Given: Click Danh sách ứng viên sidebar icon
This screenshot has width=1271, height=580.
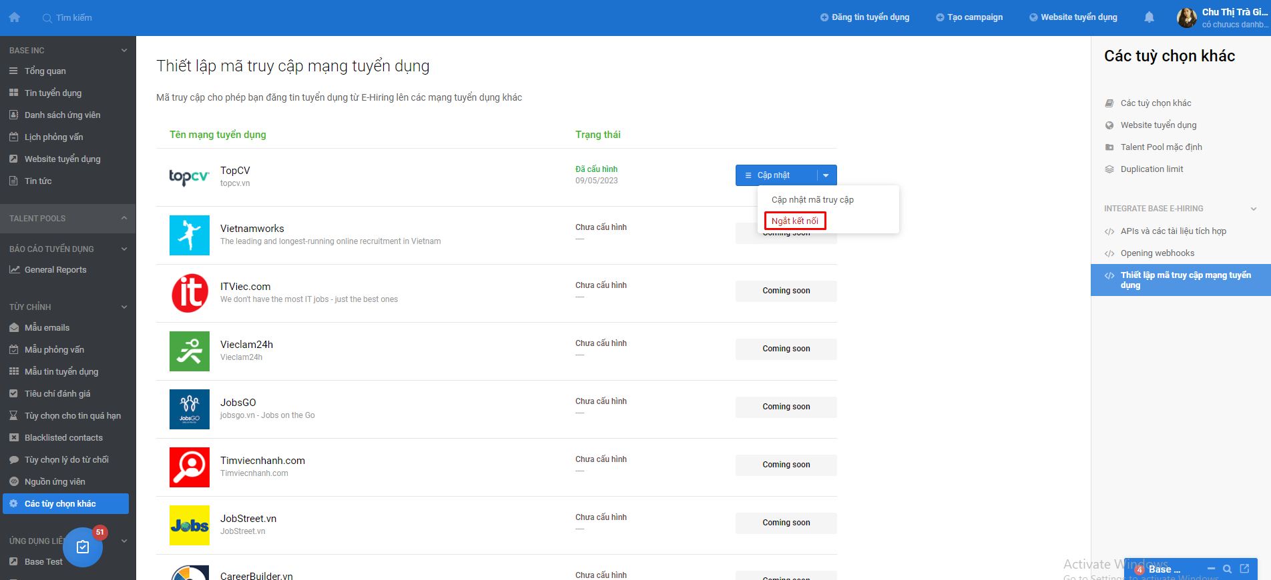Looking at the screenshot, I should click(13, 115).
